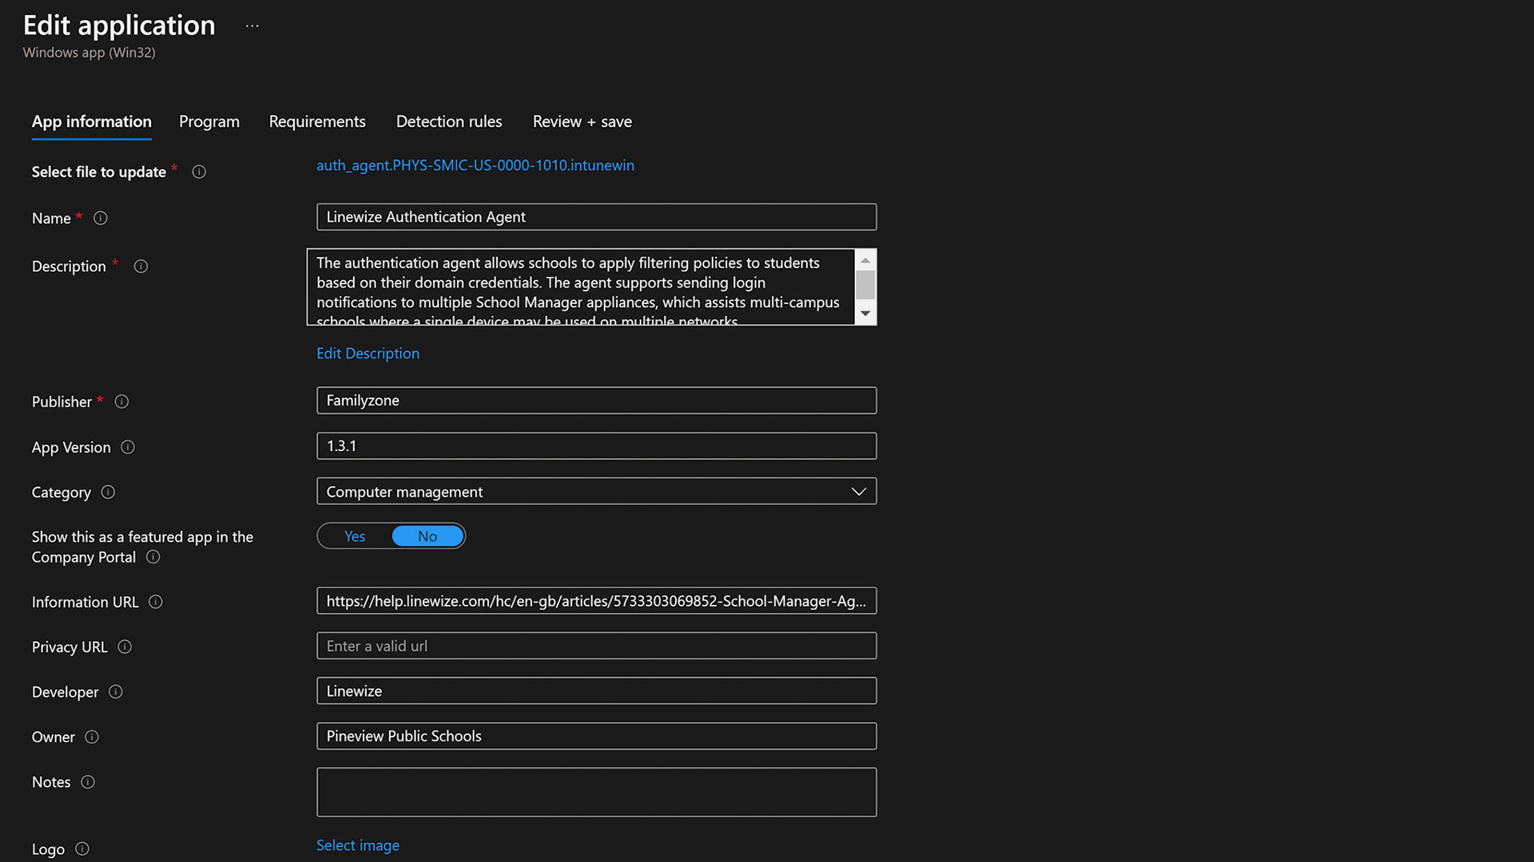This screenshot has height=862, width=1534.
Task: Click info icon next to Logo label
Action: [82, 848]
